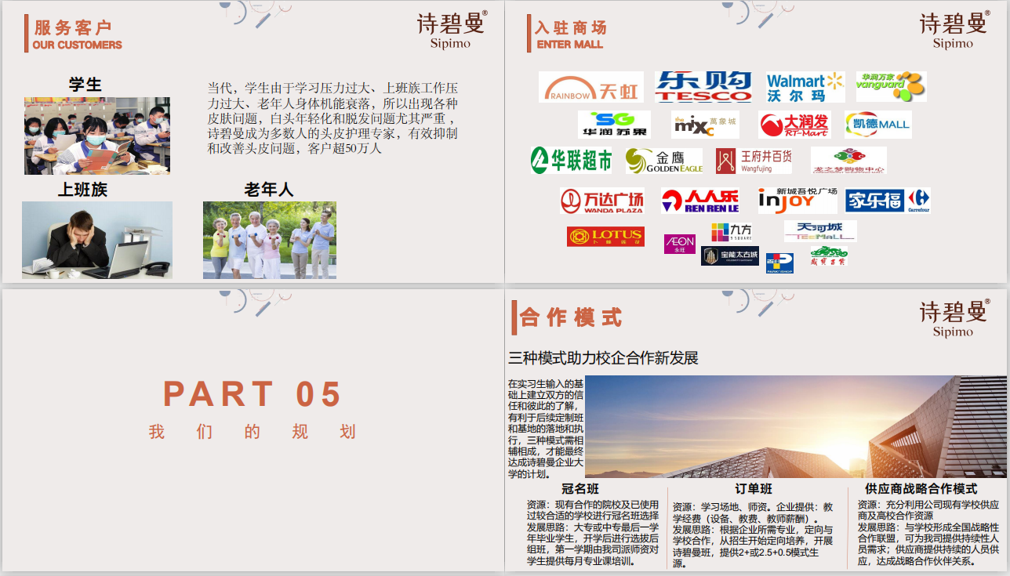Screen dimensions: 1010x576
Task: Select the students classroom photo
Action: point(96,136)
